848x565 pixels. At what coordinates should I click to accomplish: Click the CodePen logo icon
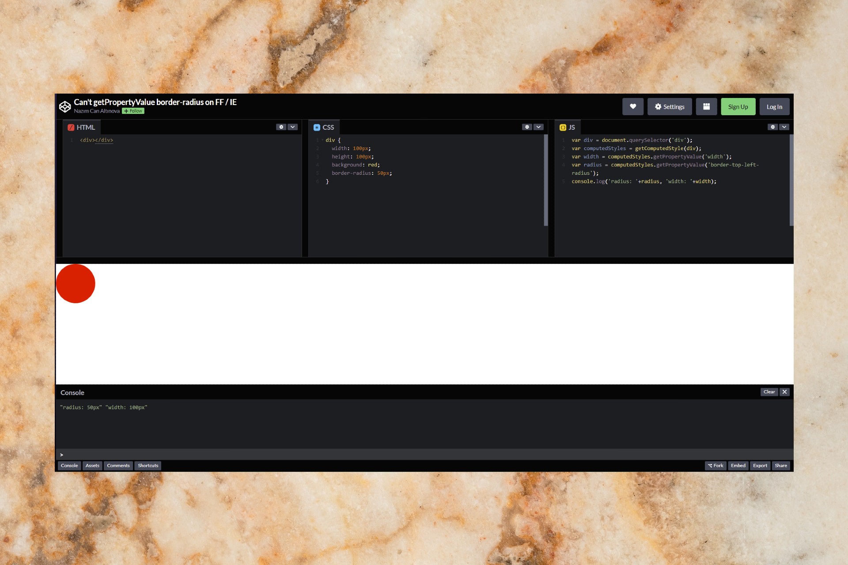click(x=64, y=106)
